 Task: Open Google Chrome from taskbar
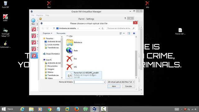(49, 109)
